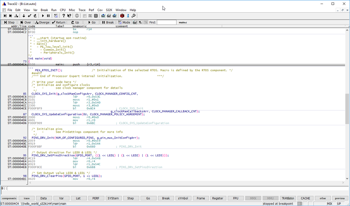Click the CACHE softkey button
Image resolution: width=350 pixels, height=206 pixels.
pyautogui.click(x=305, y=198)
